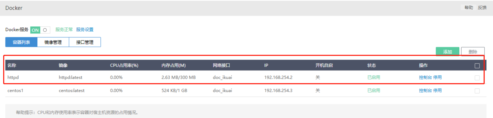The width and height of the screenshot is (493, 118).
Task: Click the 状态 column header
Action: click(x=372, y=65)
